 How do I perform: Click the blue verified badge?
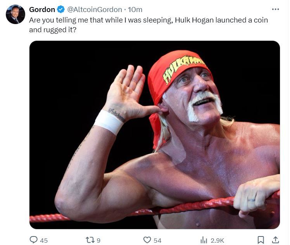pyautogui.click(x=60, y=9)
